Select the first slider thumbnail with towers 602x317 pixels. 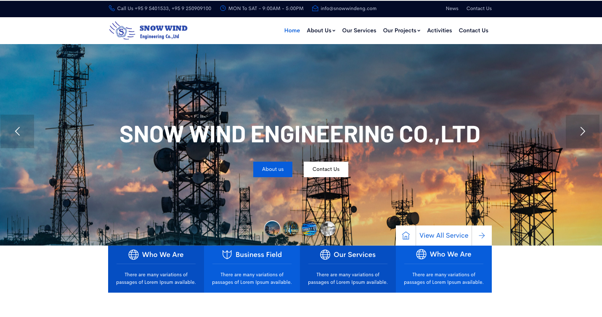pyautogui.click(x=272, y=229)
